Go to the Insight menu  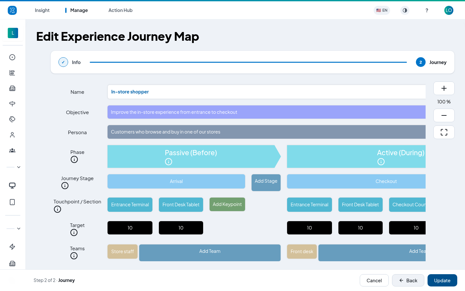point(42,10)
